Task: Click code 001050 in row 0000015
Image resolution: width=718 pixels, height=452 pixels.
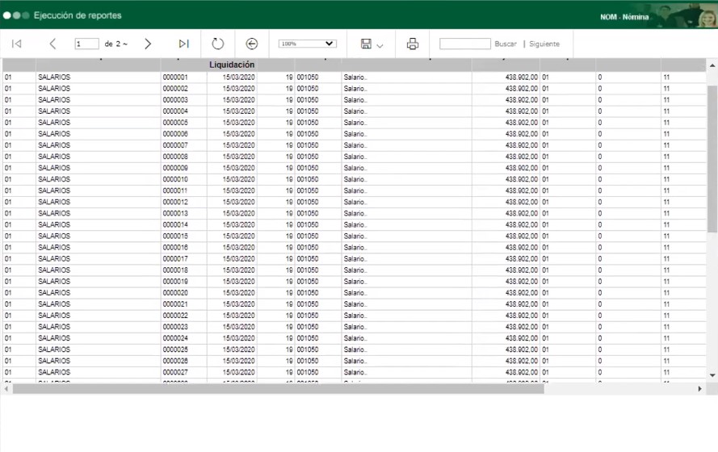Action: pos(307,236)
